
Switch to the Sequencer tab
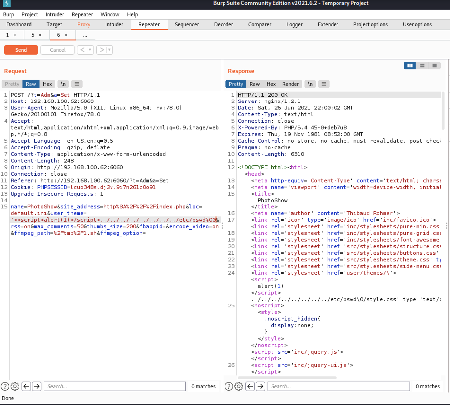(187, 25)
